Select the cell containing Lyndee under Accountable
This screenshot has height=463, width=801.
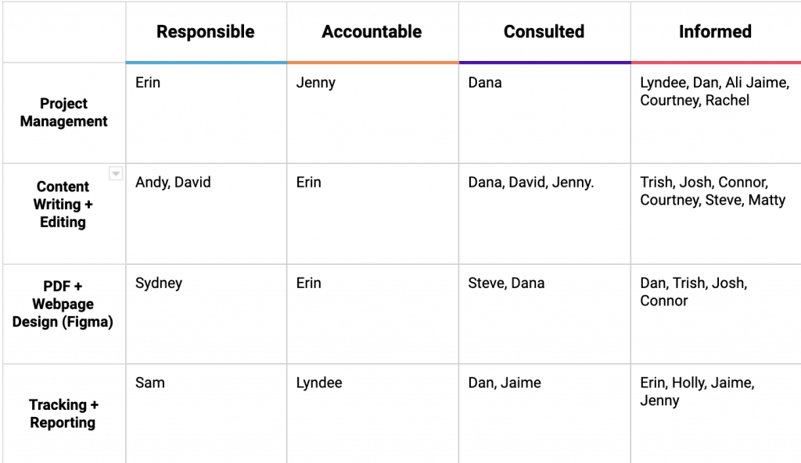[372, 414]
